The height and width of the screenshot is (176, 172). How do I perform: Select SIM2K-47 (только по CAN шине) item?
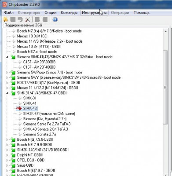coord(49,114)
